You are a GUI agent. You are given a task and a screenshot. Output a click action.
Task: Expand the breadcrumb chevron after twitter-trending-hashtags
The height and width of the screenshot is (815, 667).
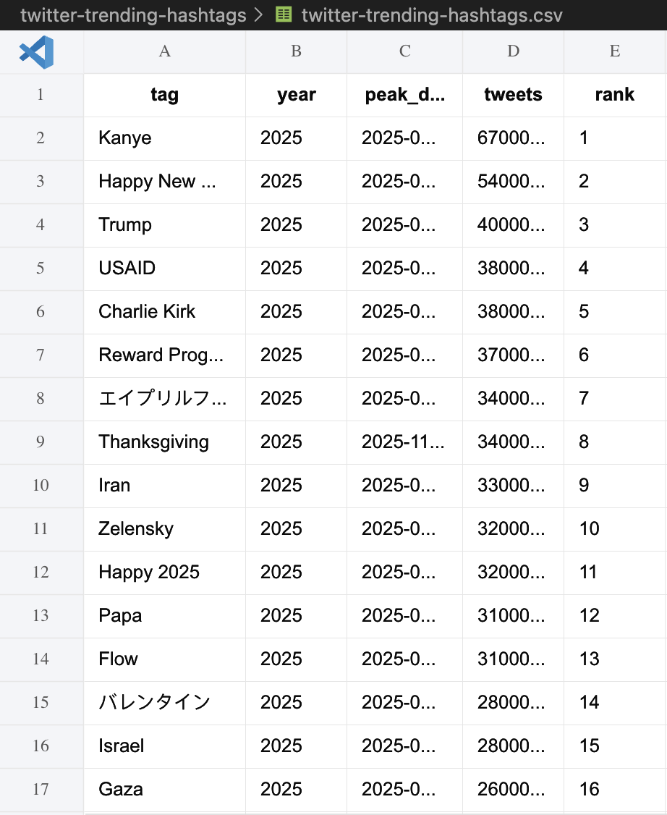click(257, 14)
